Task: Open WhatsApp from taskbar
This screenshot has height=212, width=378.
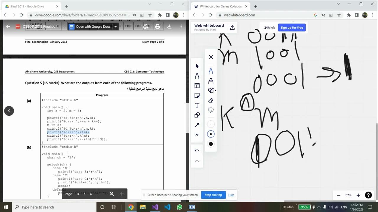Action: [x=180, y=207]
